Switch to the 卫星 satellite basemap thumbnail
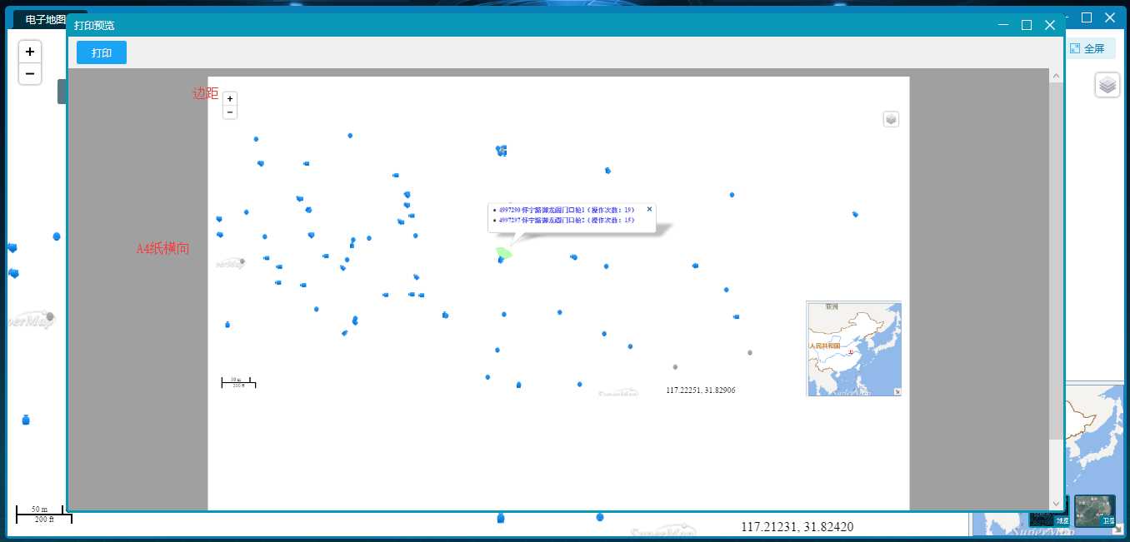The image size is (1130, 542). pyautogui.click(x=1095, y=511)
